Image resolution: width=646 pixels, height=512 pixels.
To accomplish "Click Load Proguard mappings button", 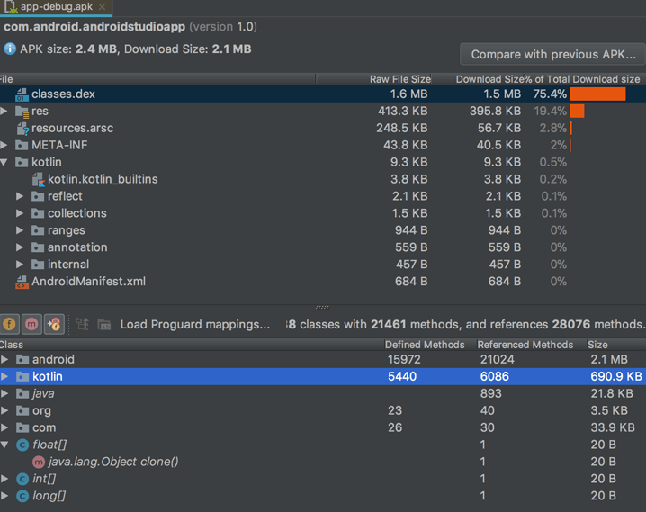I will pos(195,325).
